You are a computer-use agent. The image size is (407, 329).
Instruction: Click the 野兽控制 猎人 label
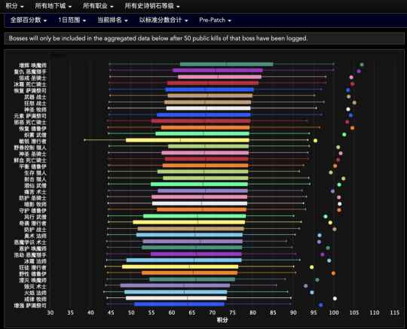coord(30,148)
